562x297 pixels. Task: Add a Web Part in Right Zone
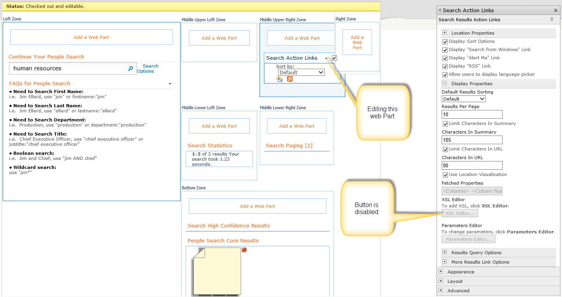(x=357, y=42)
